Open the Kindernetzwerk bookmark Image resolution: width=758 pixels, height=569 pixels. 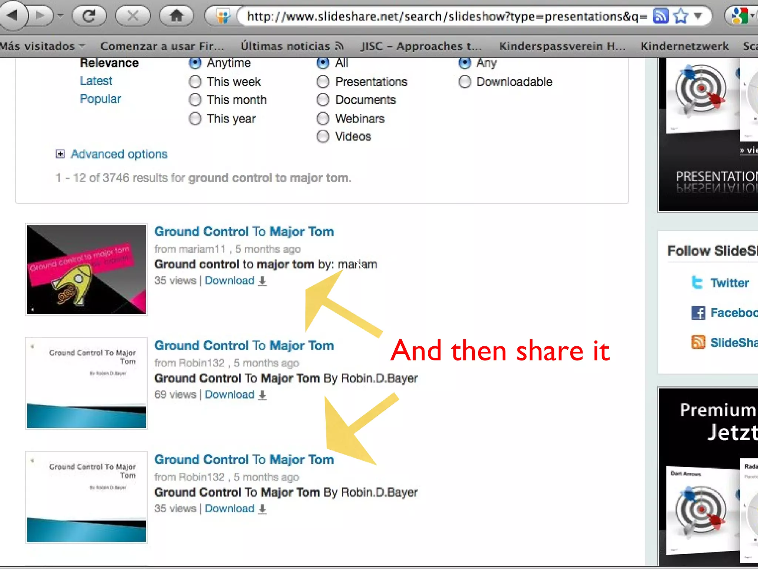pyautogui.click(x=684, y=46)
